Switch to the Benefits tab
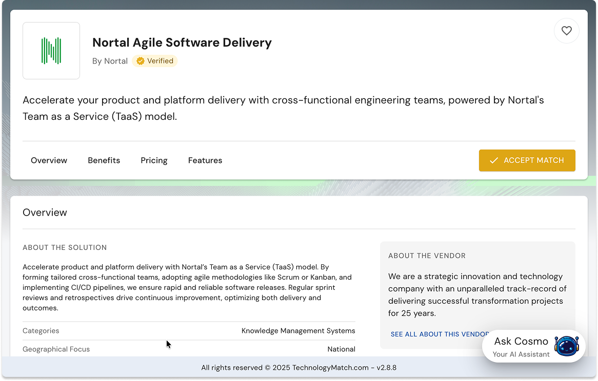The image size is (598, 381). 104,160
